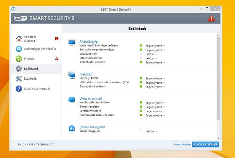Viewport: 235px width, 158px height.
Task: Open Letiltva dropdown for Szülői felügyelet row
Action: tap(151, 131)
